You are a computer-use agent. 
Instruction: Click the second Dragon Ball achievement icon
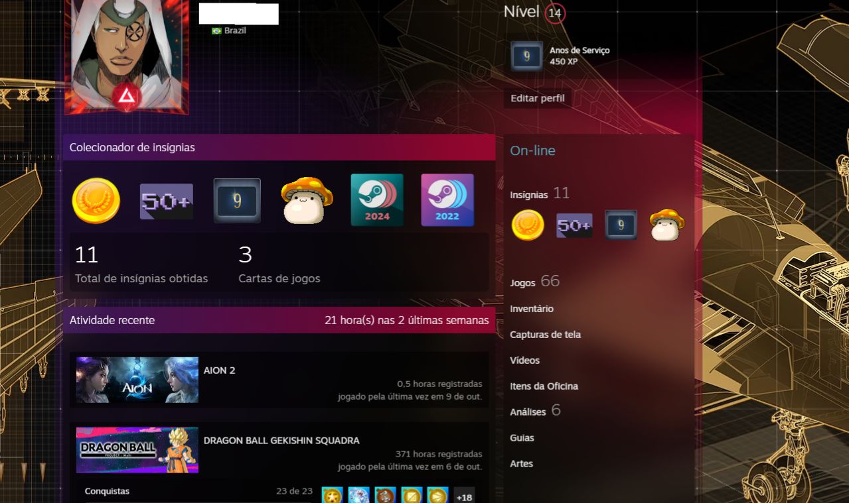pos(358,496)
